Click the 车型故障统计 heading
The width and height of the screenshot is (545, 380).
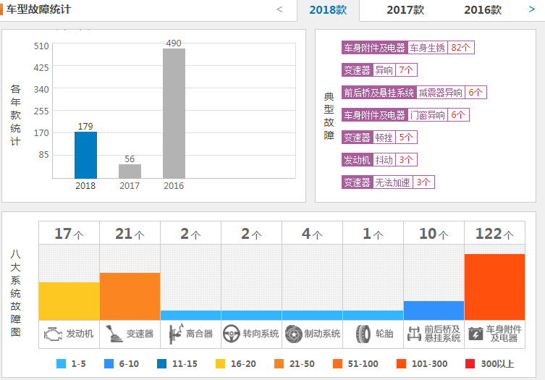click(x=38, y=9)
